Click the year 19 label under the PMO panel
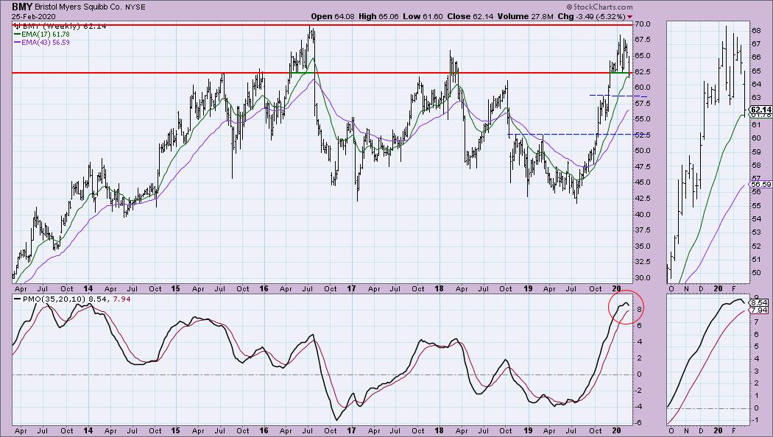The image size is (773, 437). [x=528, y=430]
